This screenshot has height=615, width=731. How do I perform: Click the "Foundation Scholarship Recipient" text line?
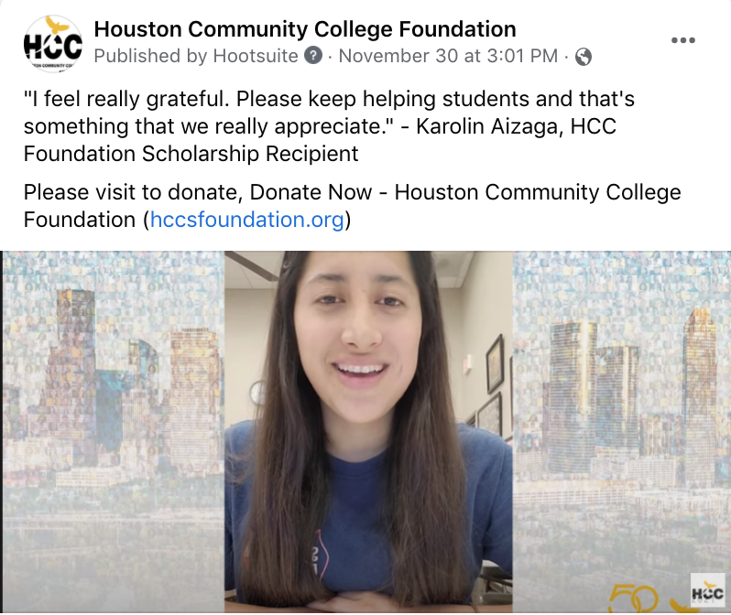191,154
